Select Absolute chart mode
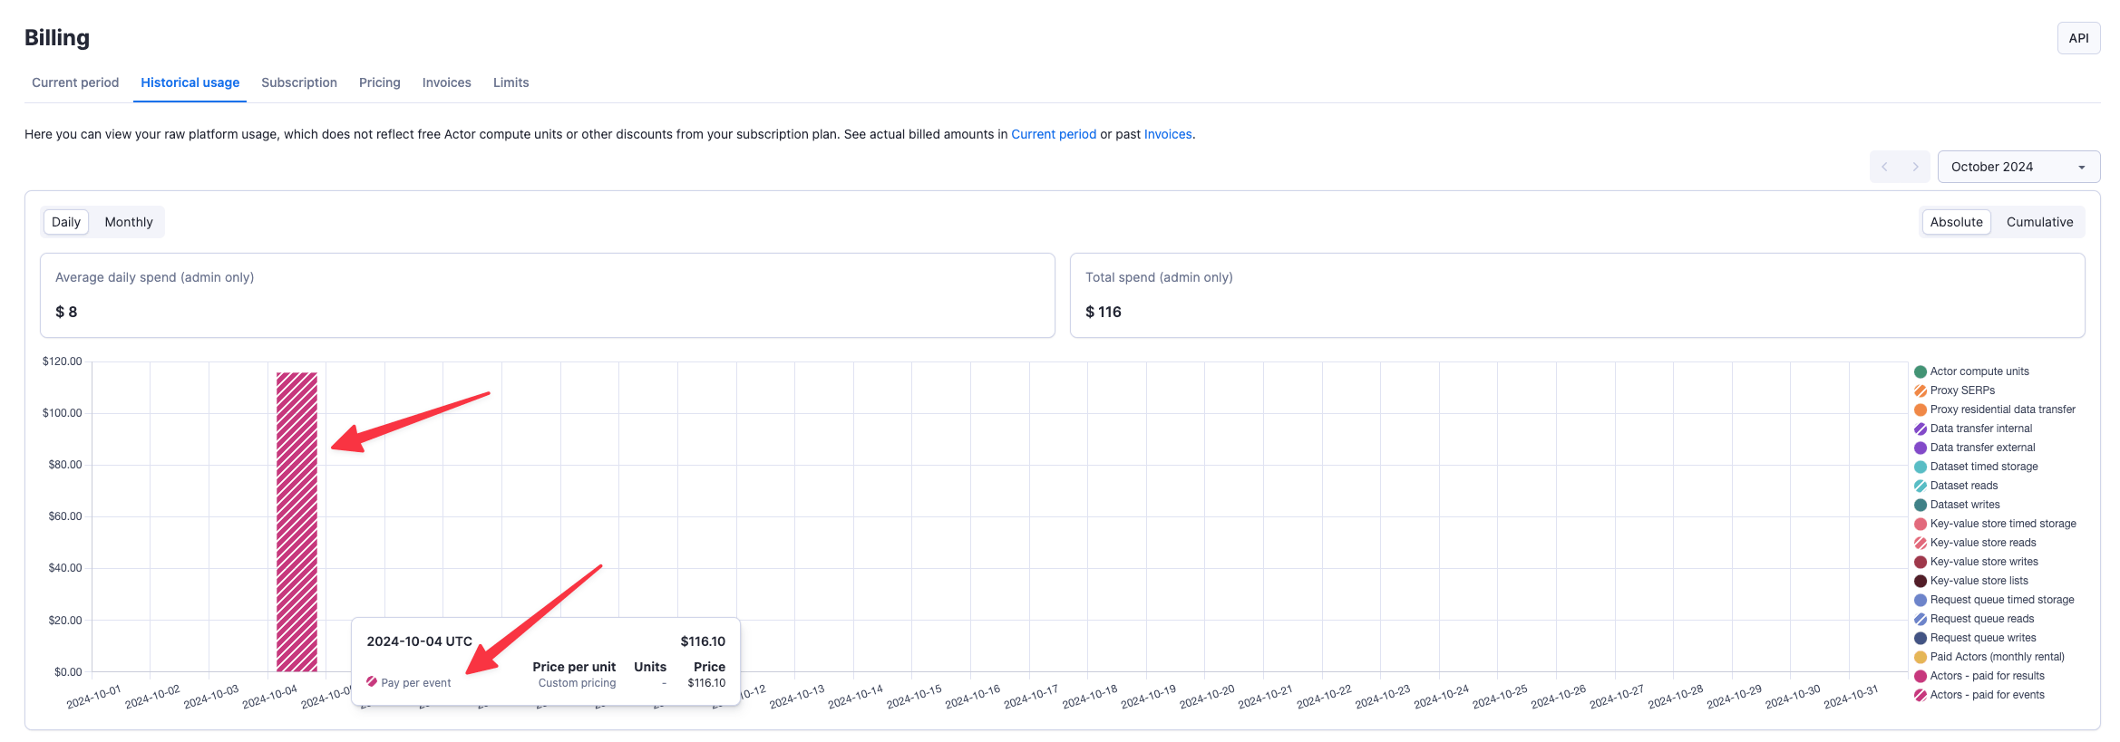 click(1956, 222)
